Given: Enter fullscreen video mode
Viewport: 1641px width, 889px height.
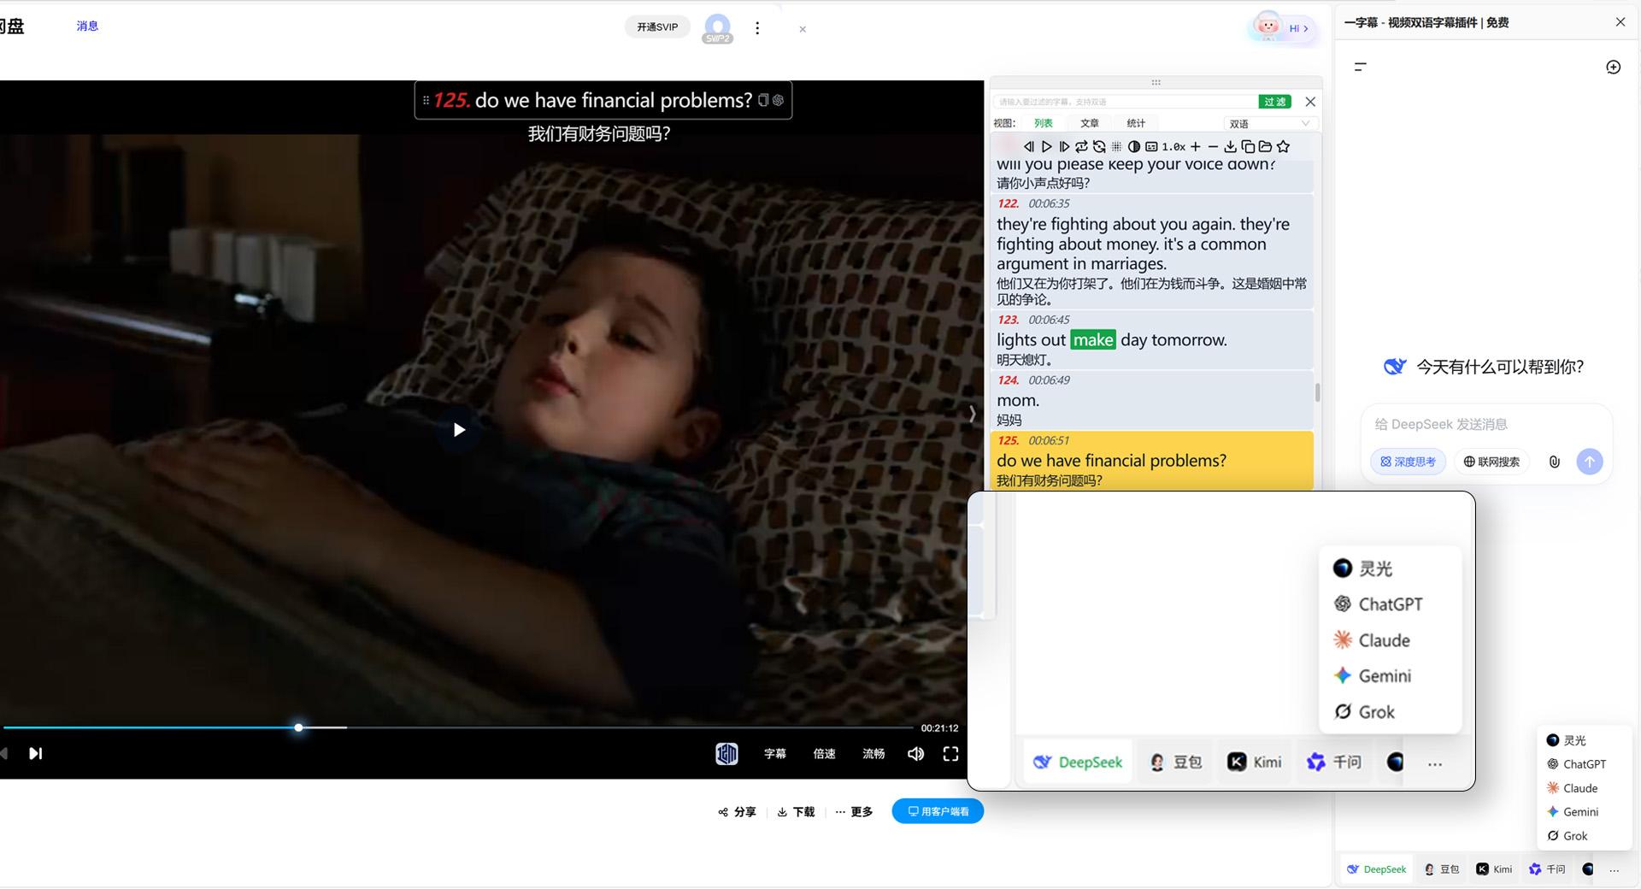Looking at the screenshot, I should [x=950, y=754].
